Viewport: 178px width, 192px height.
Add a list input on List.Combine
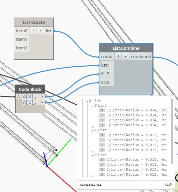118,56
